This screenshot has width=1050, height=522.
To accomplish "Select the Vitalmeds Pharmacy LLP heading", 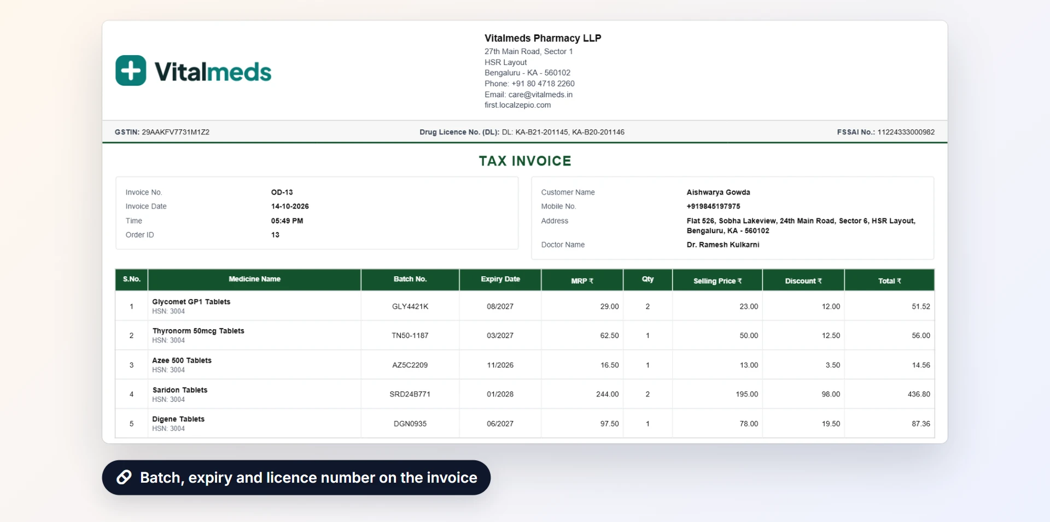I will coord(542,38).
